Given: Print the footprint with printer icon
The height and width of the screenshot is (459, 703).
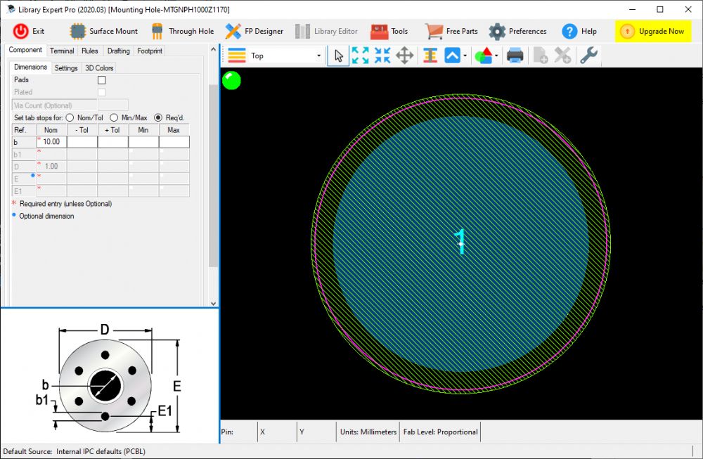Looking at the screenshot, I should tap(515, 56).
